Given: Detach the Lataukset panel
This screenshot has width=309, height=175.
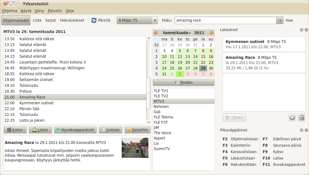Looking at the screenshot, I should [x=301, y=30].
